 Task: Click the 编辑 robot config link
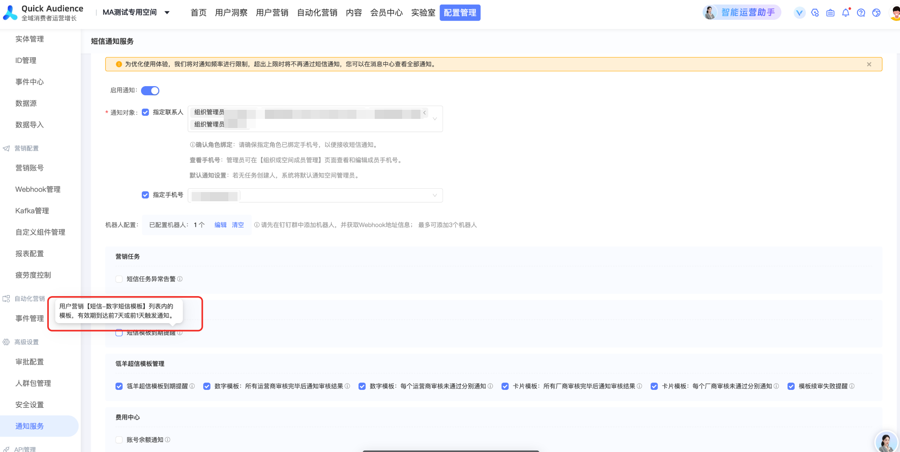pos(220,225)
